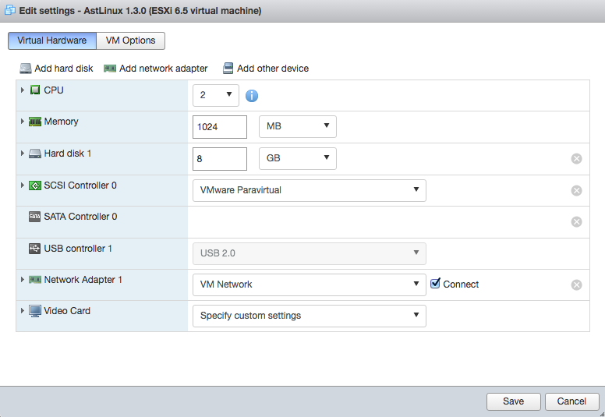
Task: Click the SCSI Controller 0 label
Action: (x=80, y=186)
